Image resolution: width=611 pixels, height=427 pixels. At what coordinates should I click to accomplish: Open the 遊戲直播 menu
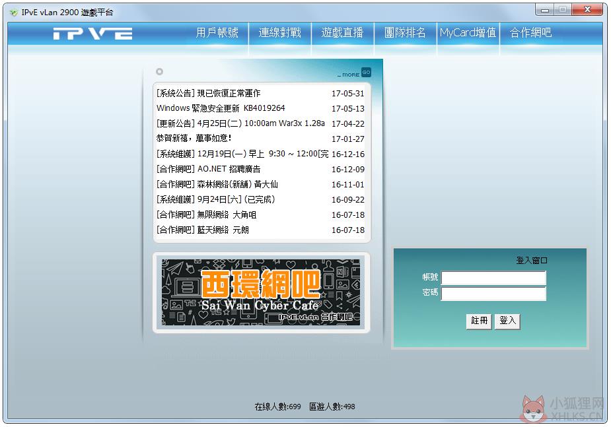(343, 32)
